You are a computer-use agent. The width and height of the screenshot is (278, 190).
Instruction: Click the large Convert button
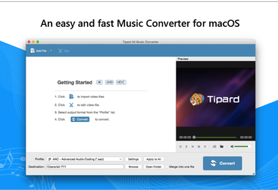(x=223, y=163)
